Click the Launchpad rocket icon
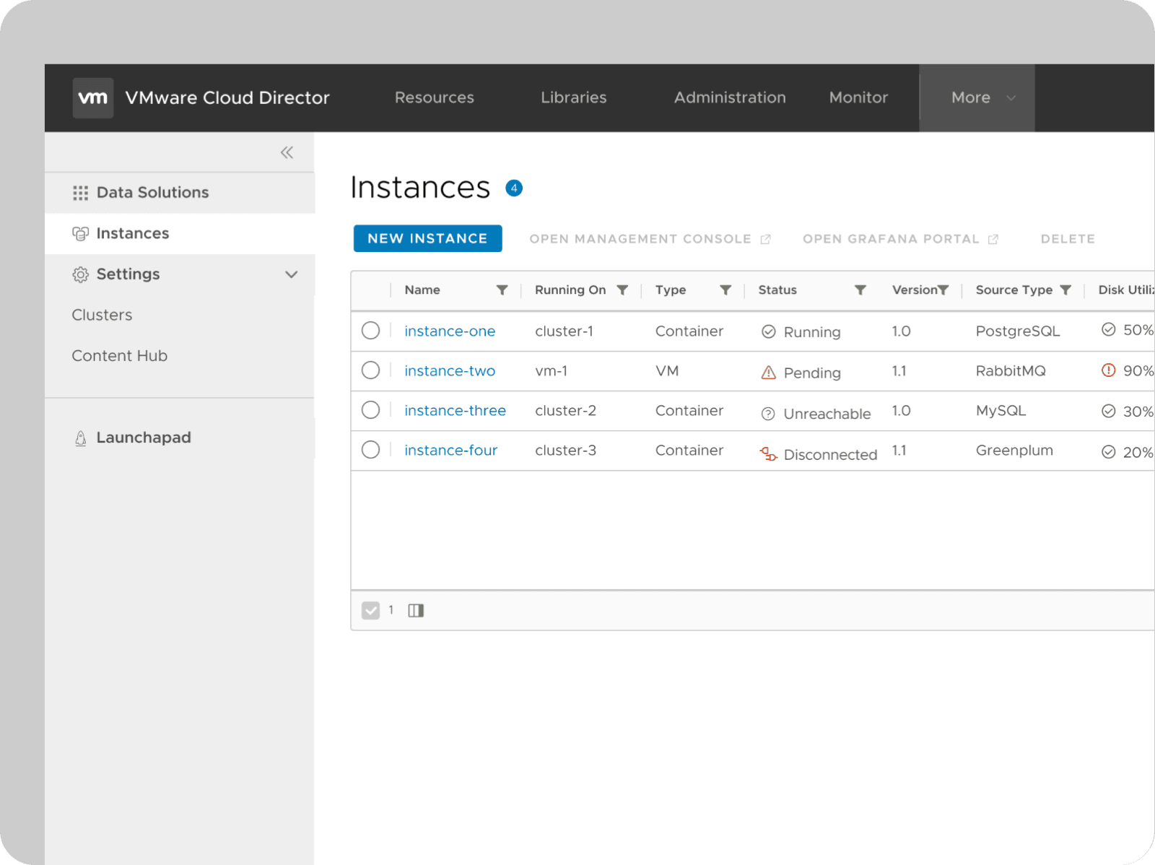The height and width of the screenshot is (865, 1155). [x=81, y=438]
